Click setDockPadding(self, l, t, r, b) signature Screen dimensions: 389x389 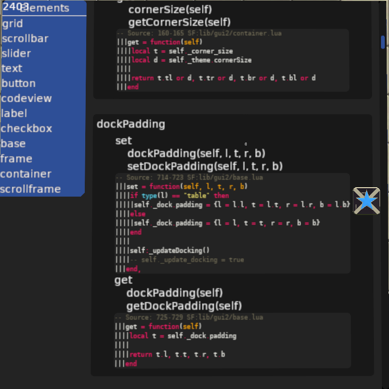point(204,167)
